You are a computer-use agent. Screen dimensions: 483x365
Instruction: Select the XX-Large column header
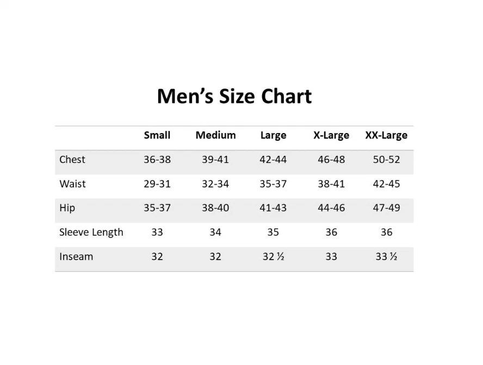386,135
